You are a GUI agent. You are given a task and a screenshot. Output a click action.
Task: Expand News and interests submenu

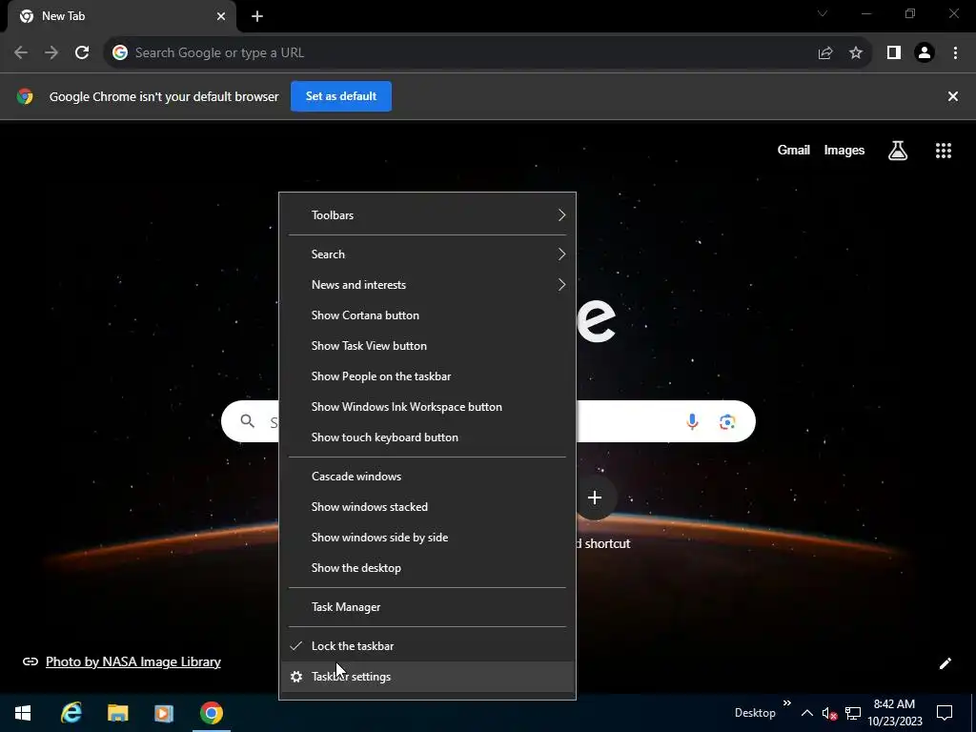tap(427, 285)
